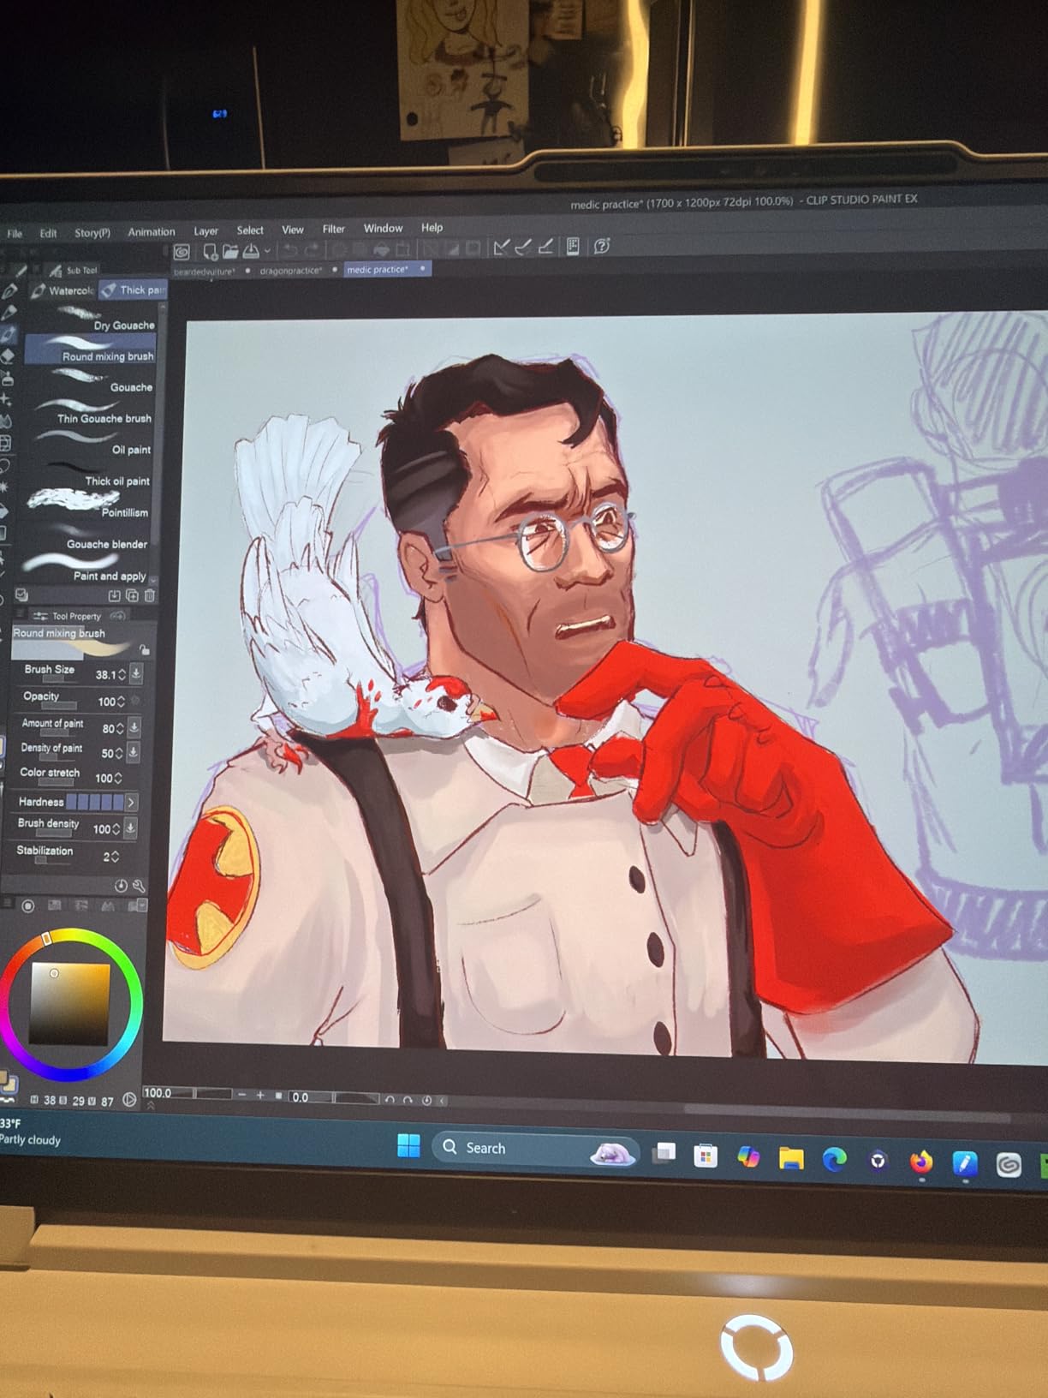1048x1398 pixels.
Task: Select the Blend tool in the tool palette
Action: pos(5,421)
